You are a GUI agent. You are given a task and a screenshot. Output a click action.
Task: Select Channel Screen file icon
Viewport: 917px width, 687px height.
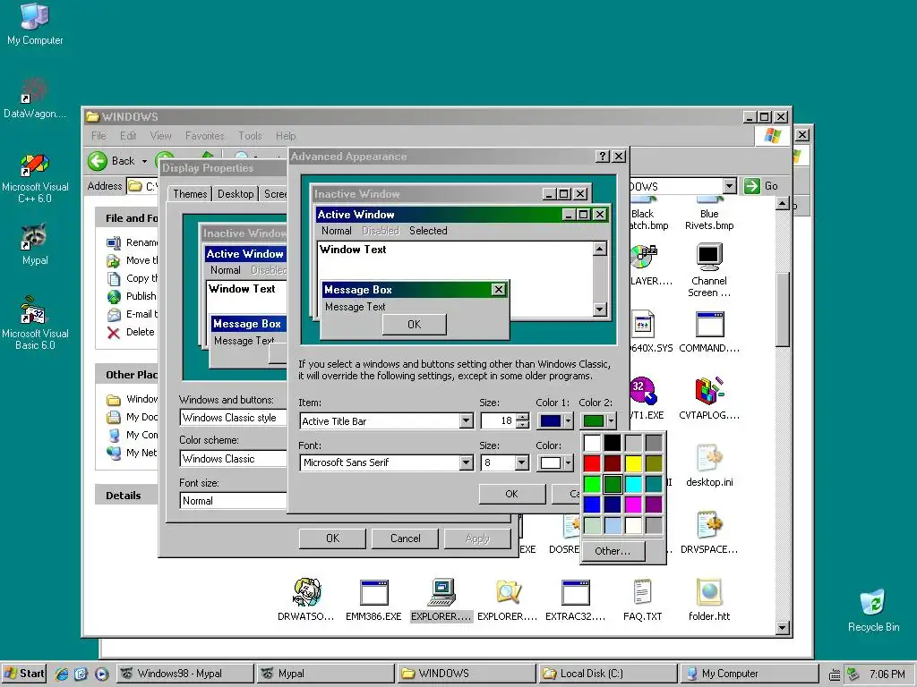click(709, 270)
